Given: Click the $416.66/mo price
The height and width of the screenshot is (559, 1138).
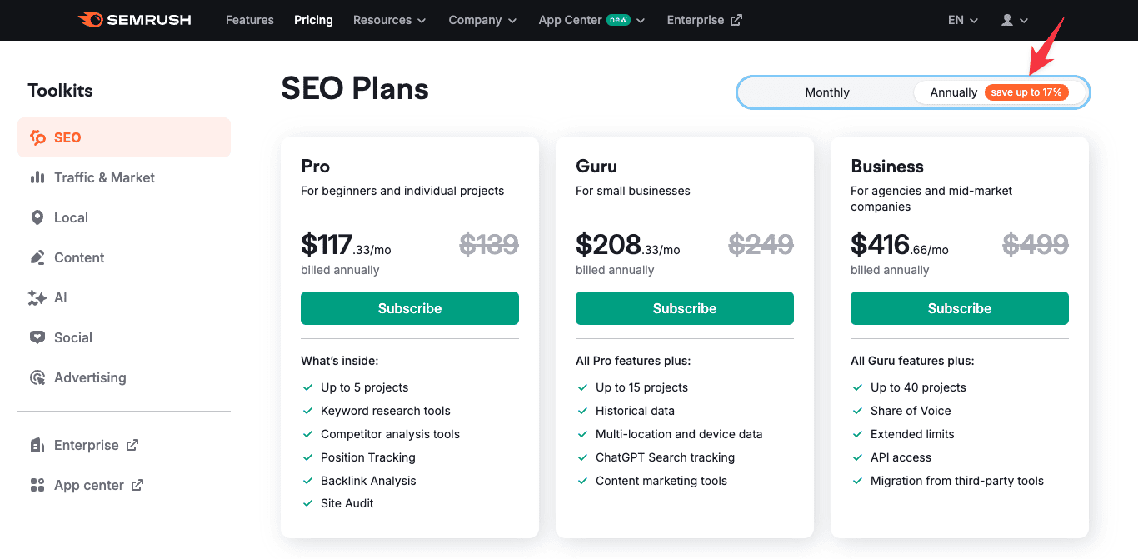Looking at the screenshot, I should click(x=900, y=245).
